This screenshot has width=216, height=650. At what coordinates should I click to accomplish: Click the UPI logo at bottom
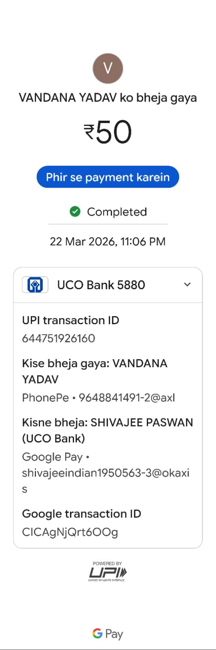[108, 573]
